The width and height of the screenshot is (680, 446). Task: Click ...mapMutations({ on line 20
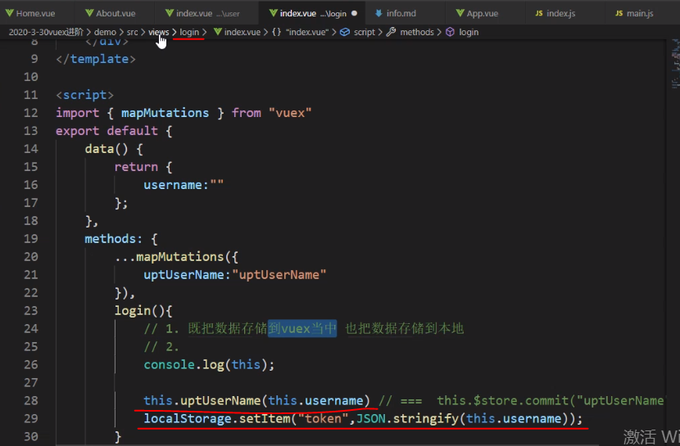click(176, 257)
